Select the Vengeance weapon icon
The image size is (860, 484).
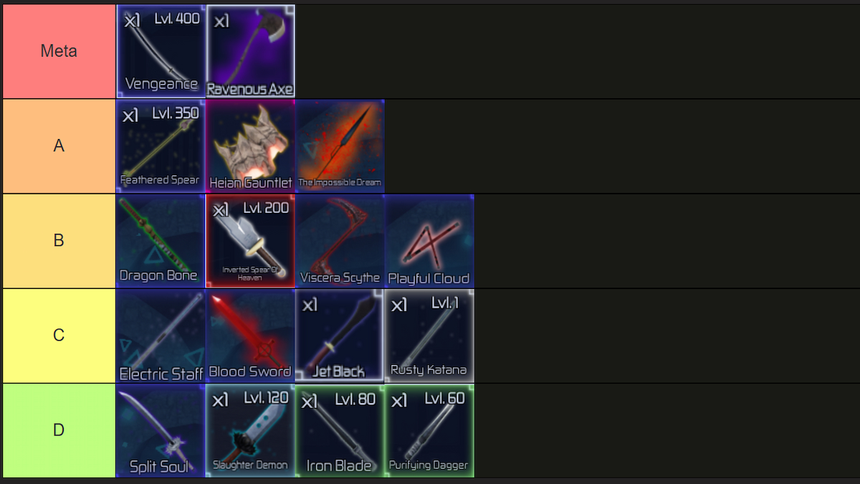coord(161,51)
